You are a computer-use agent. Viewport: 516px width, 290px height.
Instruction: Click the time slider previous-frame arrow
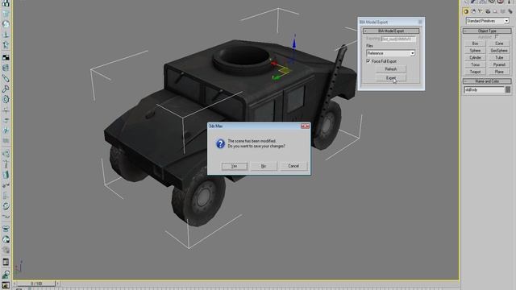pyautogui.click(x=15, y=283)
